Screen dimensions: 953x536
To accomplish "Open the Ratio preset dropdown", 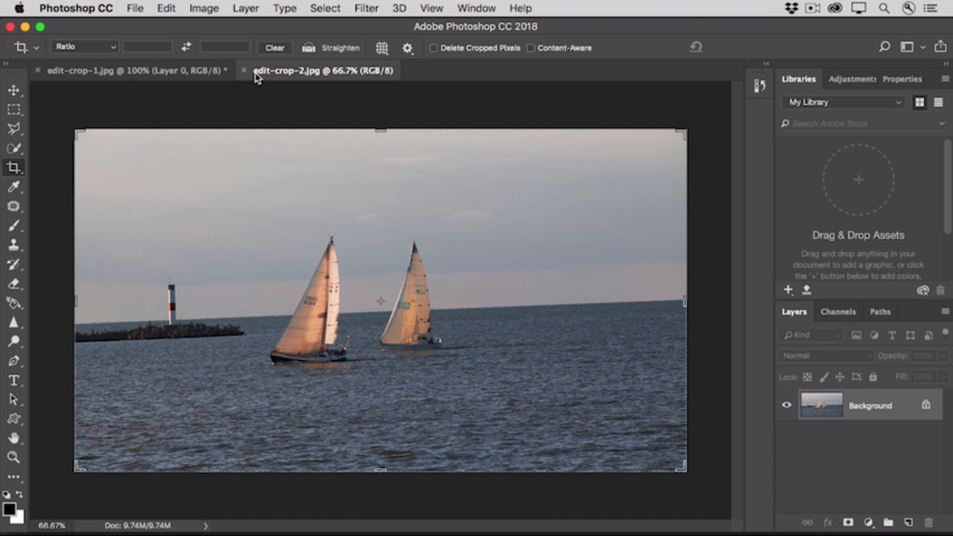I will point(84,47).
